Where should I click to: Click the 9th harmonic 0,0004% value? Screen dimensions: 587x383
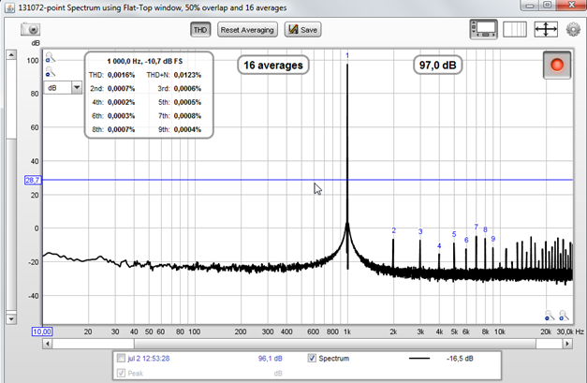pos(187,129)
